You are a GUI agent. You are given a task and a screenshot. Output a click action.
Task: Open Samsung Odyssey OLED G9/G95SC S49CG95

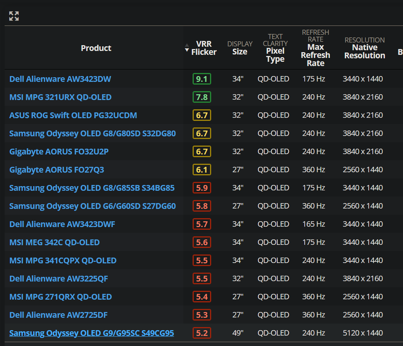coord(92,333)
